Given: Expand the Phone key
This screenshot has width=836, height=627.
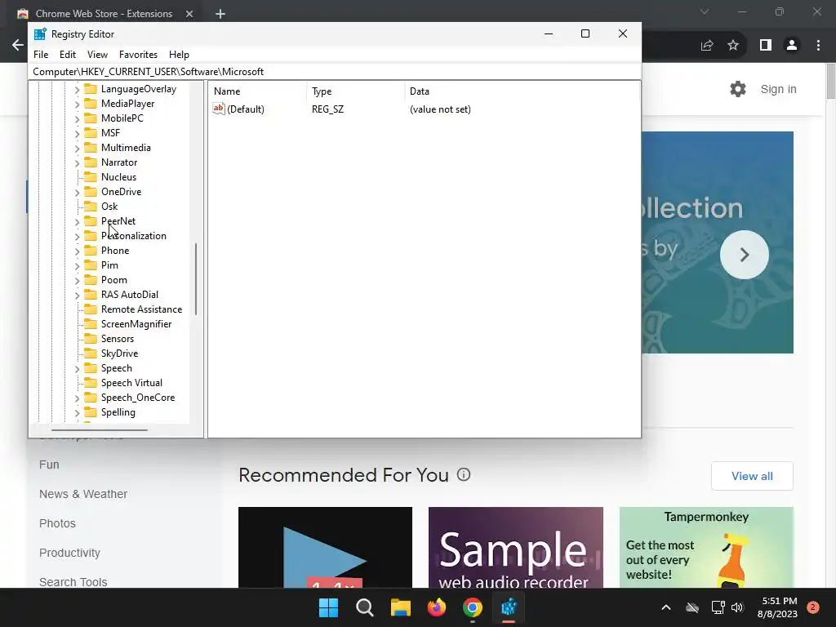Looking at the screenshot, I should 77,251.
